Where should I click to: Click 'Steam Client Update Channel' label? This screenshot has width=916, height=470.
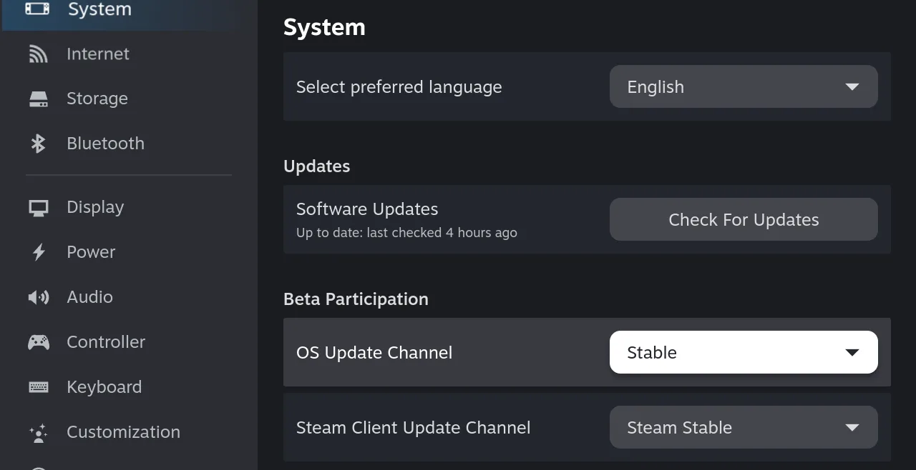(x=414, y=428)
